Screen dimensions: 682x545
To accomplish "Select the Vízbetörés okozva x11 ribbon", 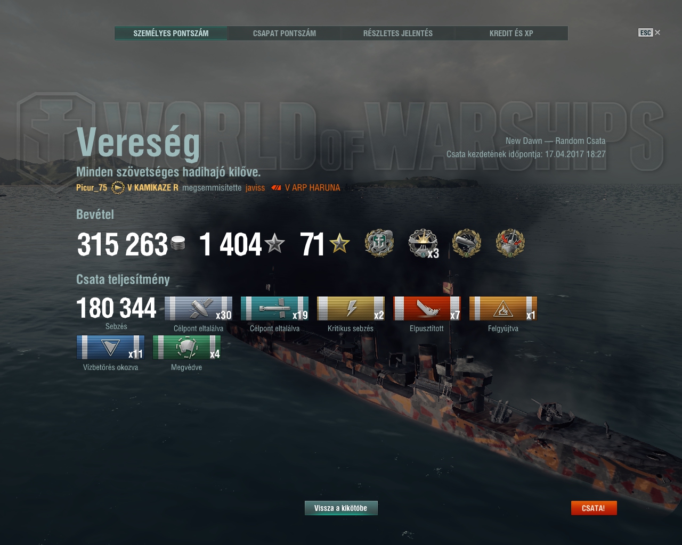I will [110, 348].
